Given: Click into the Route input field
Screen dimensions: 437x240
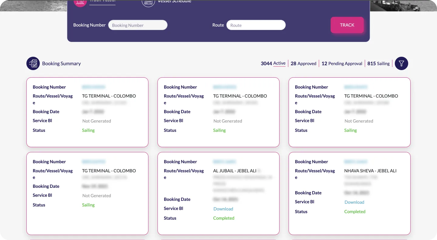Looking at the screenshot, I should pos(256,25).
